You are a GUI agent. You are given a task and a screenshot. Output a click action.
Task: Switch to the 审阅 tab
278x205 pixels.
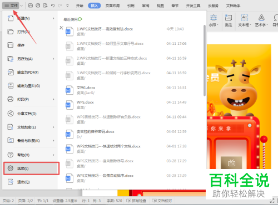point(146,6)
